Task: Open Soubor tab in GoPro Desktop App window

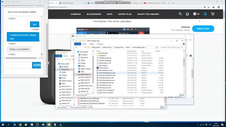Action: coord(78,44)
